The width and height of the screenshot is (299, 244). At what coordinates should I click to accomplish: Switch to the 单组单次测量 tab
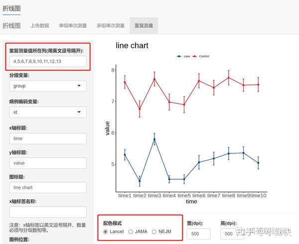[73, 25]
